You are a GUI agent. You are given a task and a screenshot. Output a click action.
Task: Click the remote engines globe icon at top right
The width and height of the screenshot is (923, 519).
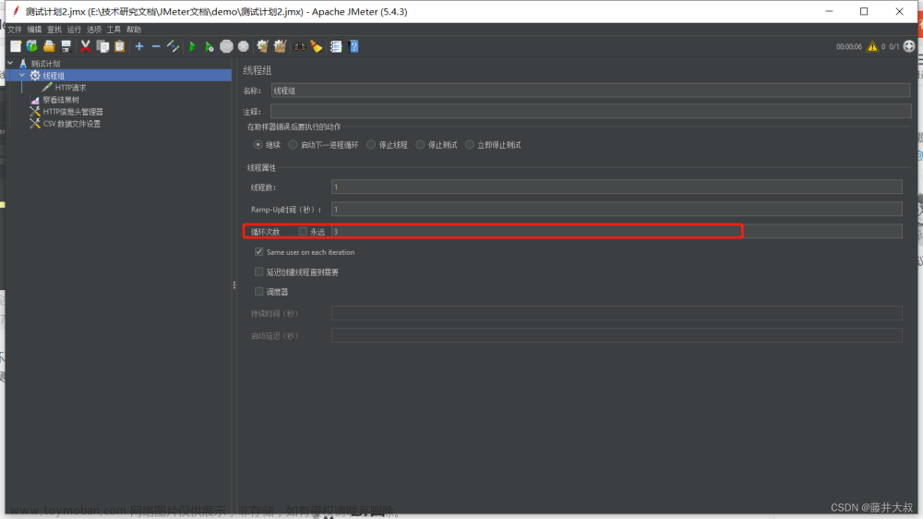909,46
